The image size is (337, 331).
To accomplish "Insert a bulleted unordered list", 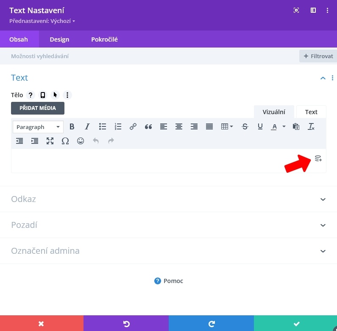I will (103, 126).
